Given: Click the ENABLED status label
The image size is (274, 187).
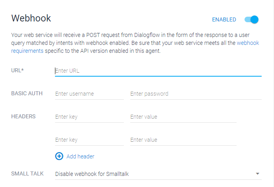Looking at the screenshot, I should [224, 19].
